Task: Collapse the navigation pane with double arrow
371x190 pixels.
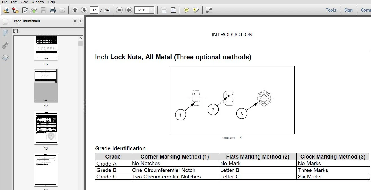Action: pyautogui.click(x=75, y=21)
